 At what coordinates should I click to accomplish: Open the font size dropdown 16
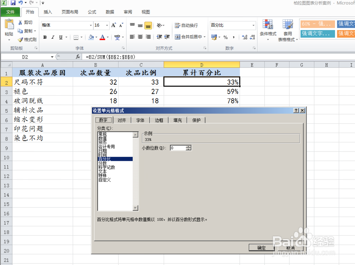pos(107,25)
